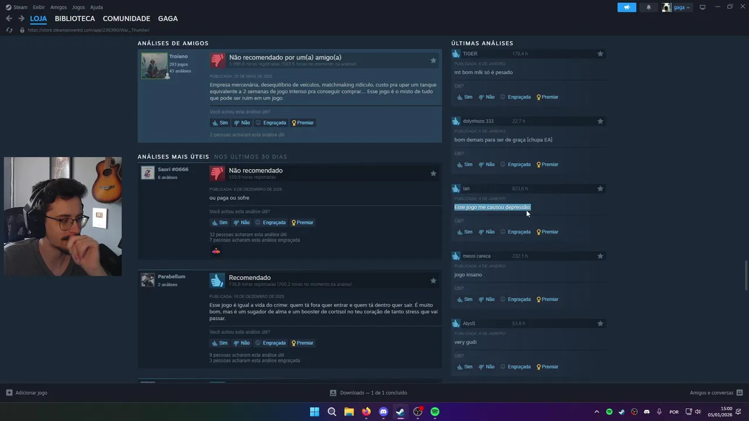Open the Ajuda menu
The width and height of the screenshot is (749, 421).
pyautogui.click(x=97, y=7)
